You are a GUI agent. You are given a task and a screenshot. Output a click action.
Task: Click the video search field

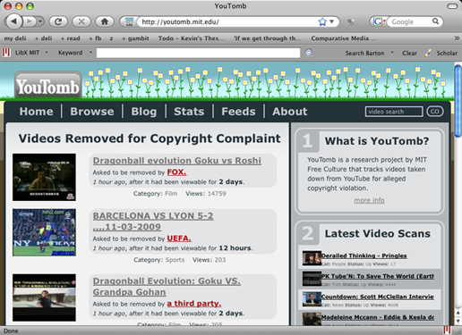(x=394, y=112)
